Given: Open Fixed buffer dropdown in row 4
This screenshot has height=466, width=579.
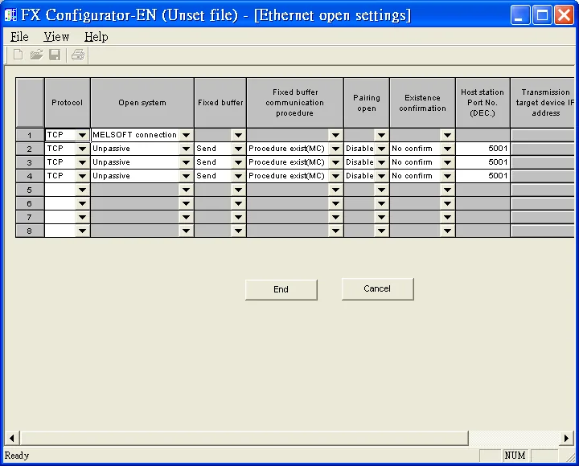Looking at the screenshot, I should (x=239, y=176).
